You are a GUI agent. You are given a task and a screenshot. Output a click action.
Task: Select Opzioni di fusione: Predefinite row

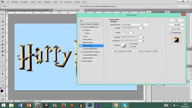(x=91, y=24)
